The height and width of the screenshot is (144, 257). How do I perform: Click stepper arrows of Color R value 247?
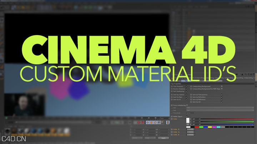pos(199,119)
